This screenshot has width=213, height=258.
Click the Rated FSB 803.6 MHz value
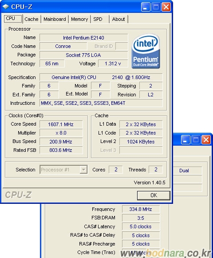click(61, 150)
